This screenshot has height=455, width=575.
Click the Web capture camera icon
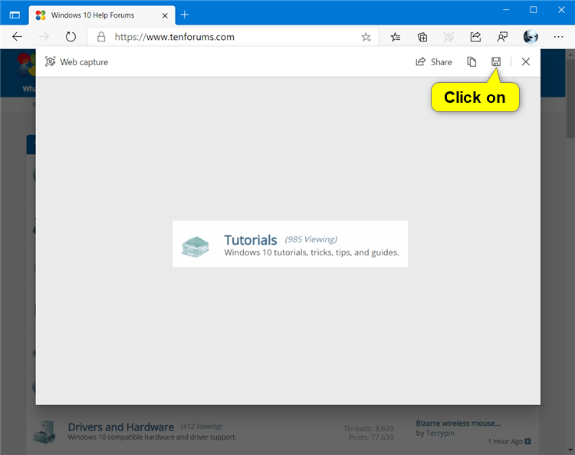coord(51,61)
